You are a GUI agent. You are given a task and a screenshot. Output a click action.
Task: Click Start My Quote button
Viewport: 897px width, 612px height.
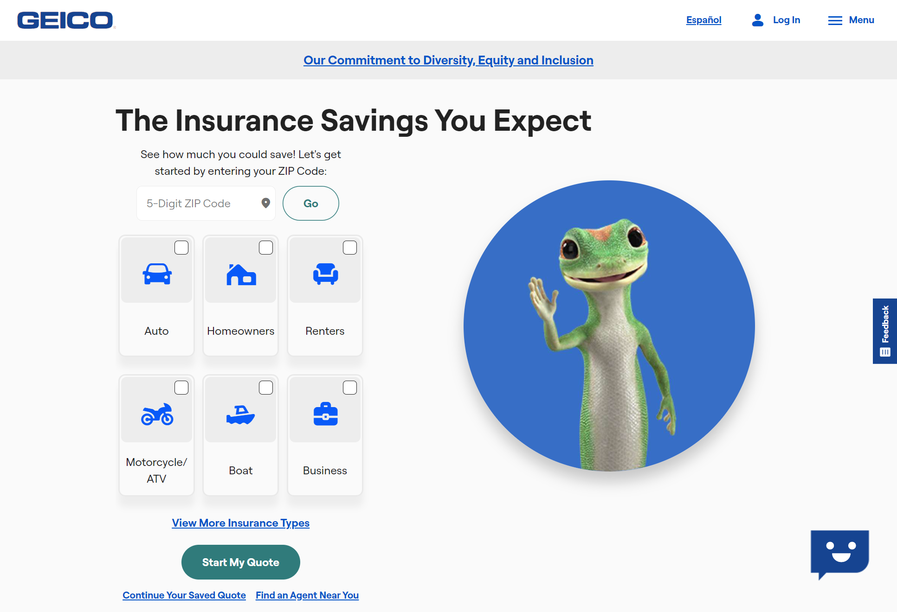coord(241,562)
